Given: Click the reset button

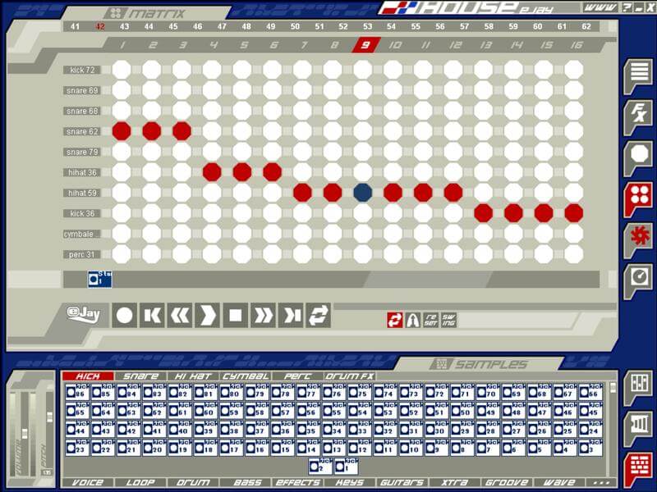Looking at the screenshot, I should click(x=431, y=319).
